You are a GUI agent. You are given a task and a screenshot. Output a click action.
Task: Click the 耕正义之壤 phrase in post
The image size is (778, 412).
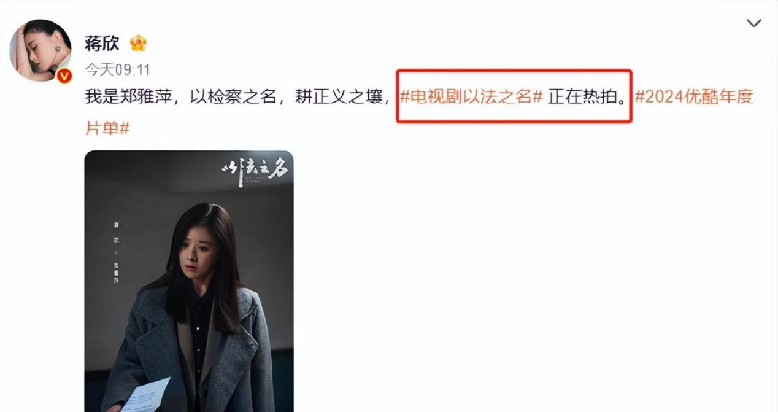(x=339, y=97)
